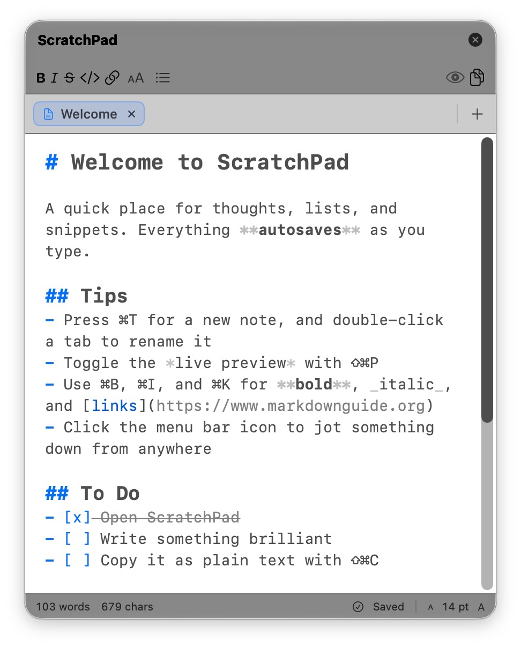Toggle live preview with the eye icon
Viewport: 521px width, 648px height.
click(x=455, y=78)
